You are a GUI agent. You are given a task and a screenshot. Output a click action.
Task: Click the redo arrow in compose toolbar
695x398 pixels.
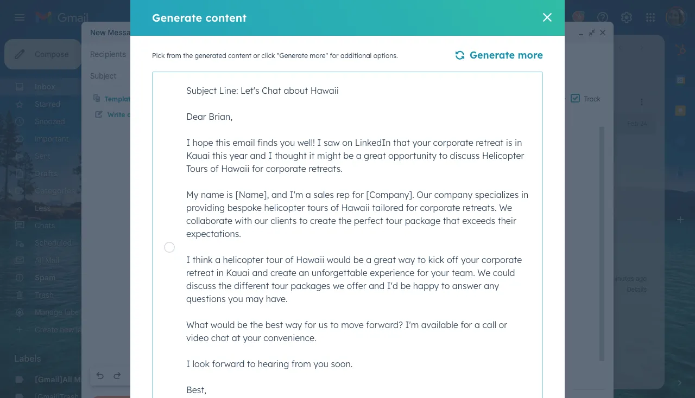(117, 375)
